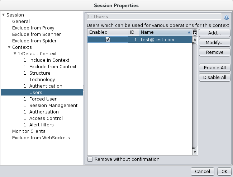Collapse the Session tree node
This screenshot has width=233, height=177.
click(4, 15)
